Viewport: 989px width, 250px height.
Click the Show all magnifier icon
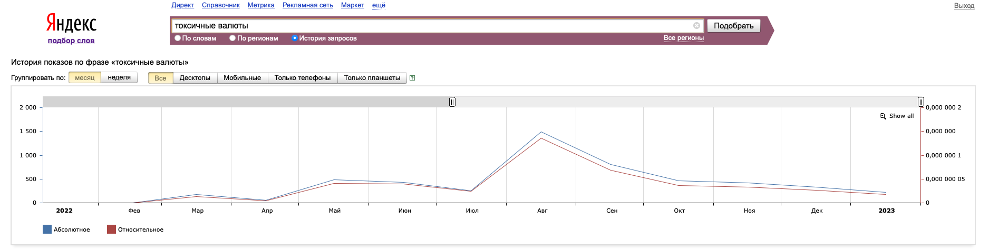tap(883, 116)
